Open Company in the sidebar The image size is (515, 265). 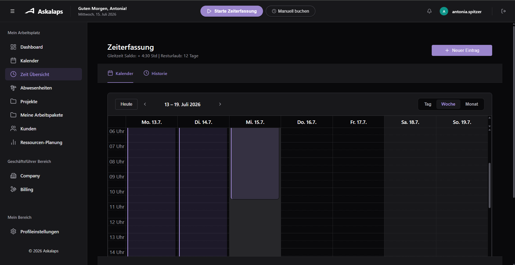[x=44, y=176]
